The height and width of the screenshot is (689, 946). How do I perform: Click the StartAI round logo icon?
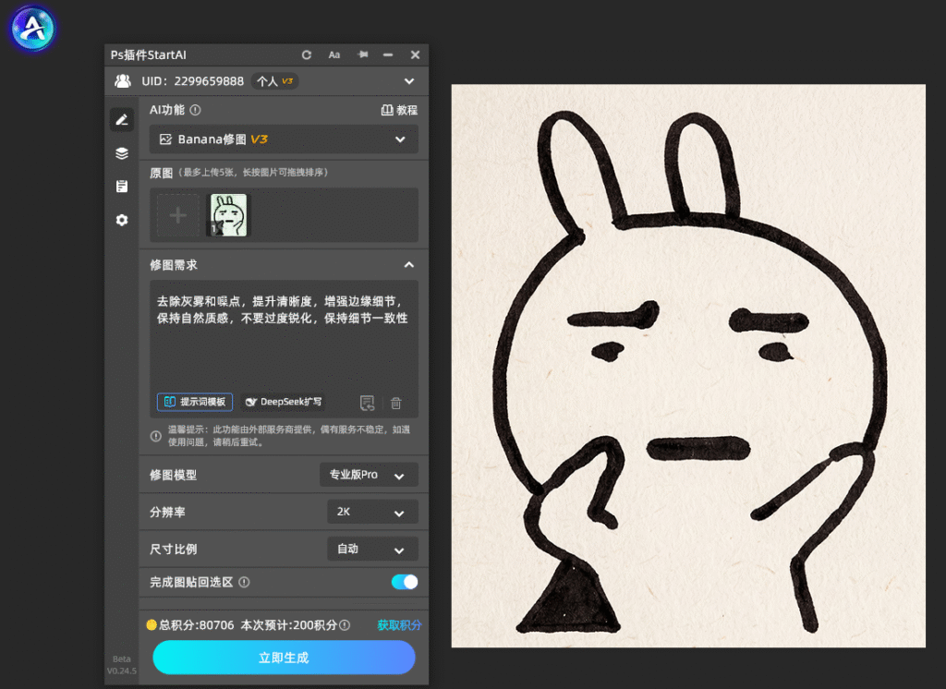tap(32, 28)
